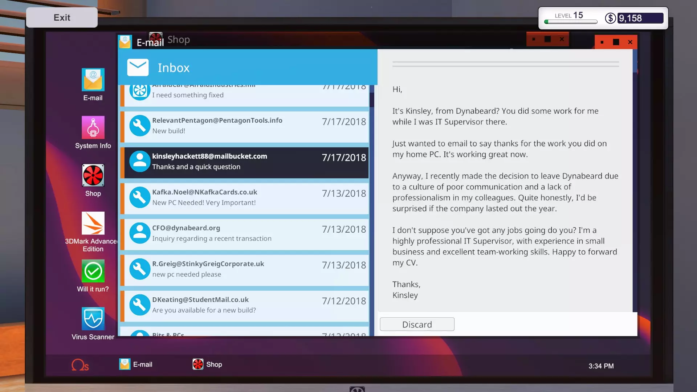Launch the Virus Scanner app

[x=93, y=319]
